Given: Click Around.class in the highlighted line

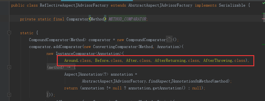Looking at the screenshot, I should [77, 60].
